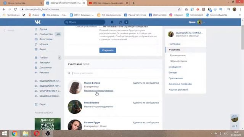Screen dimensions: 244x137
Task: Open the Yandex bookmark
Action: [x=34, y=15]
